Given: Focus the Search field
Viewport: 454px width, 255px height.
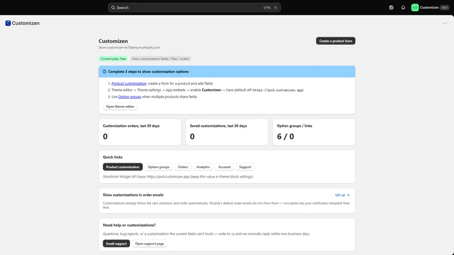Looking at the screenshot, I should click(x=194, y=7).
